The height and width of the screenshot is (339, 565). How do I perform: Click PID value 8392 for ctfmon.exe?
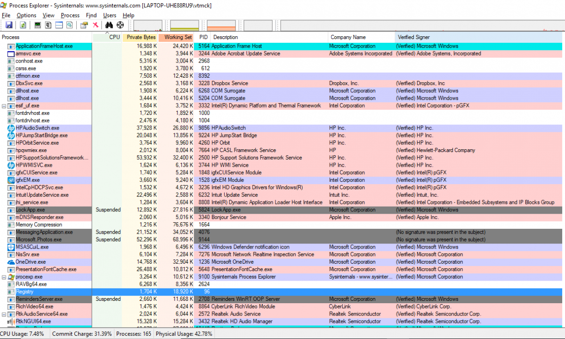click(x=204, y=76)
